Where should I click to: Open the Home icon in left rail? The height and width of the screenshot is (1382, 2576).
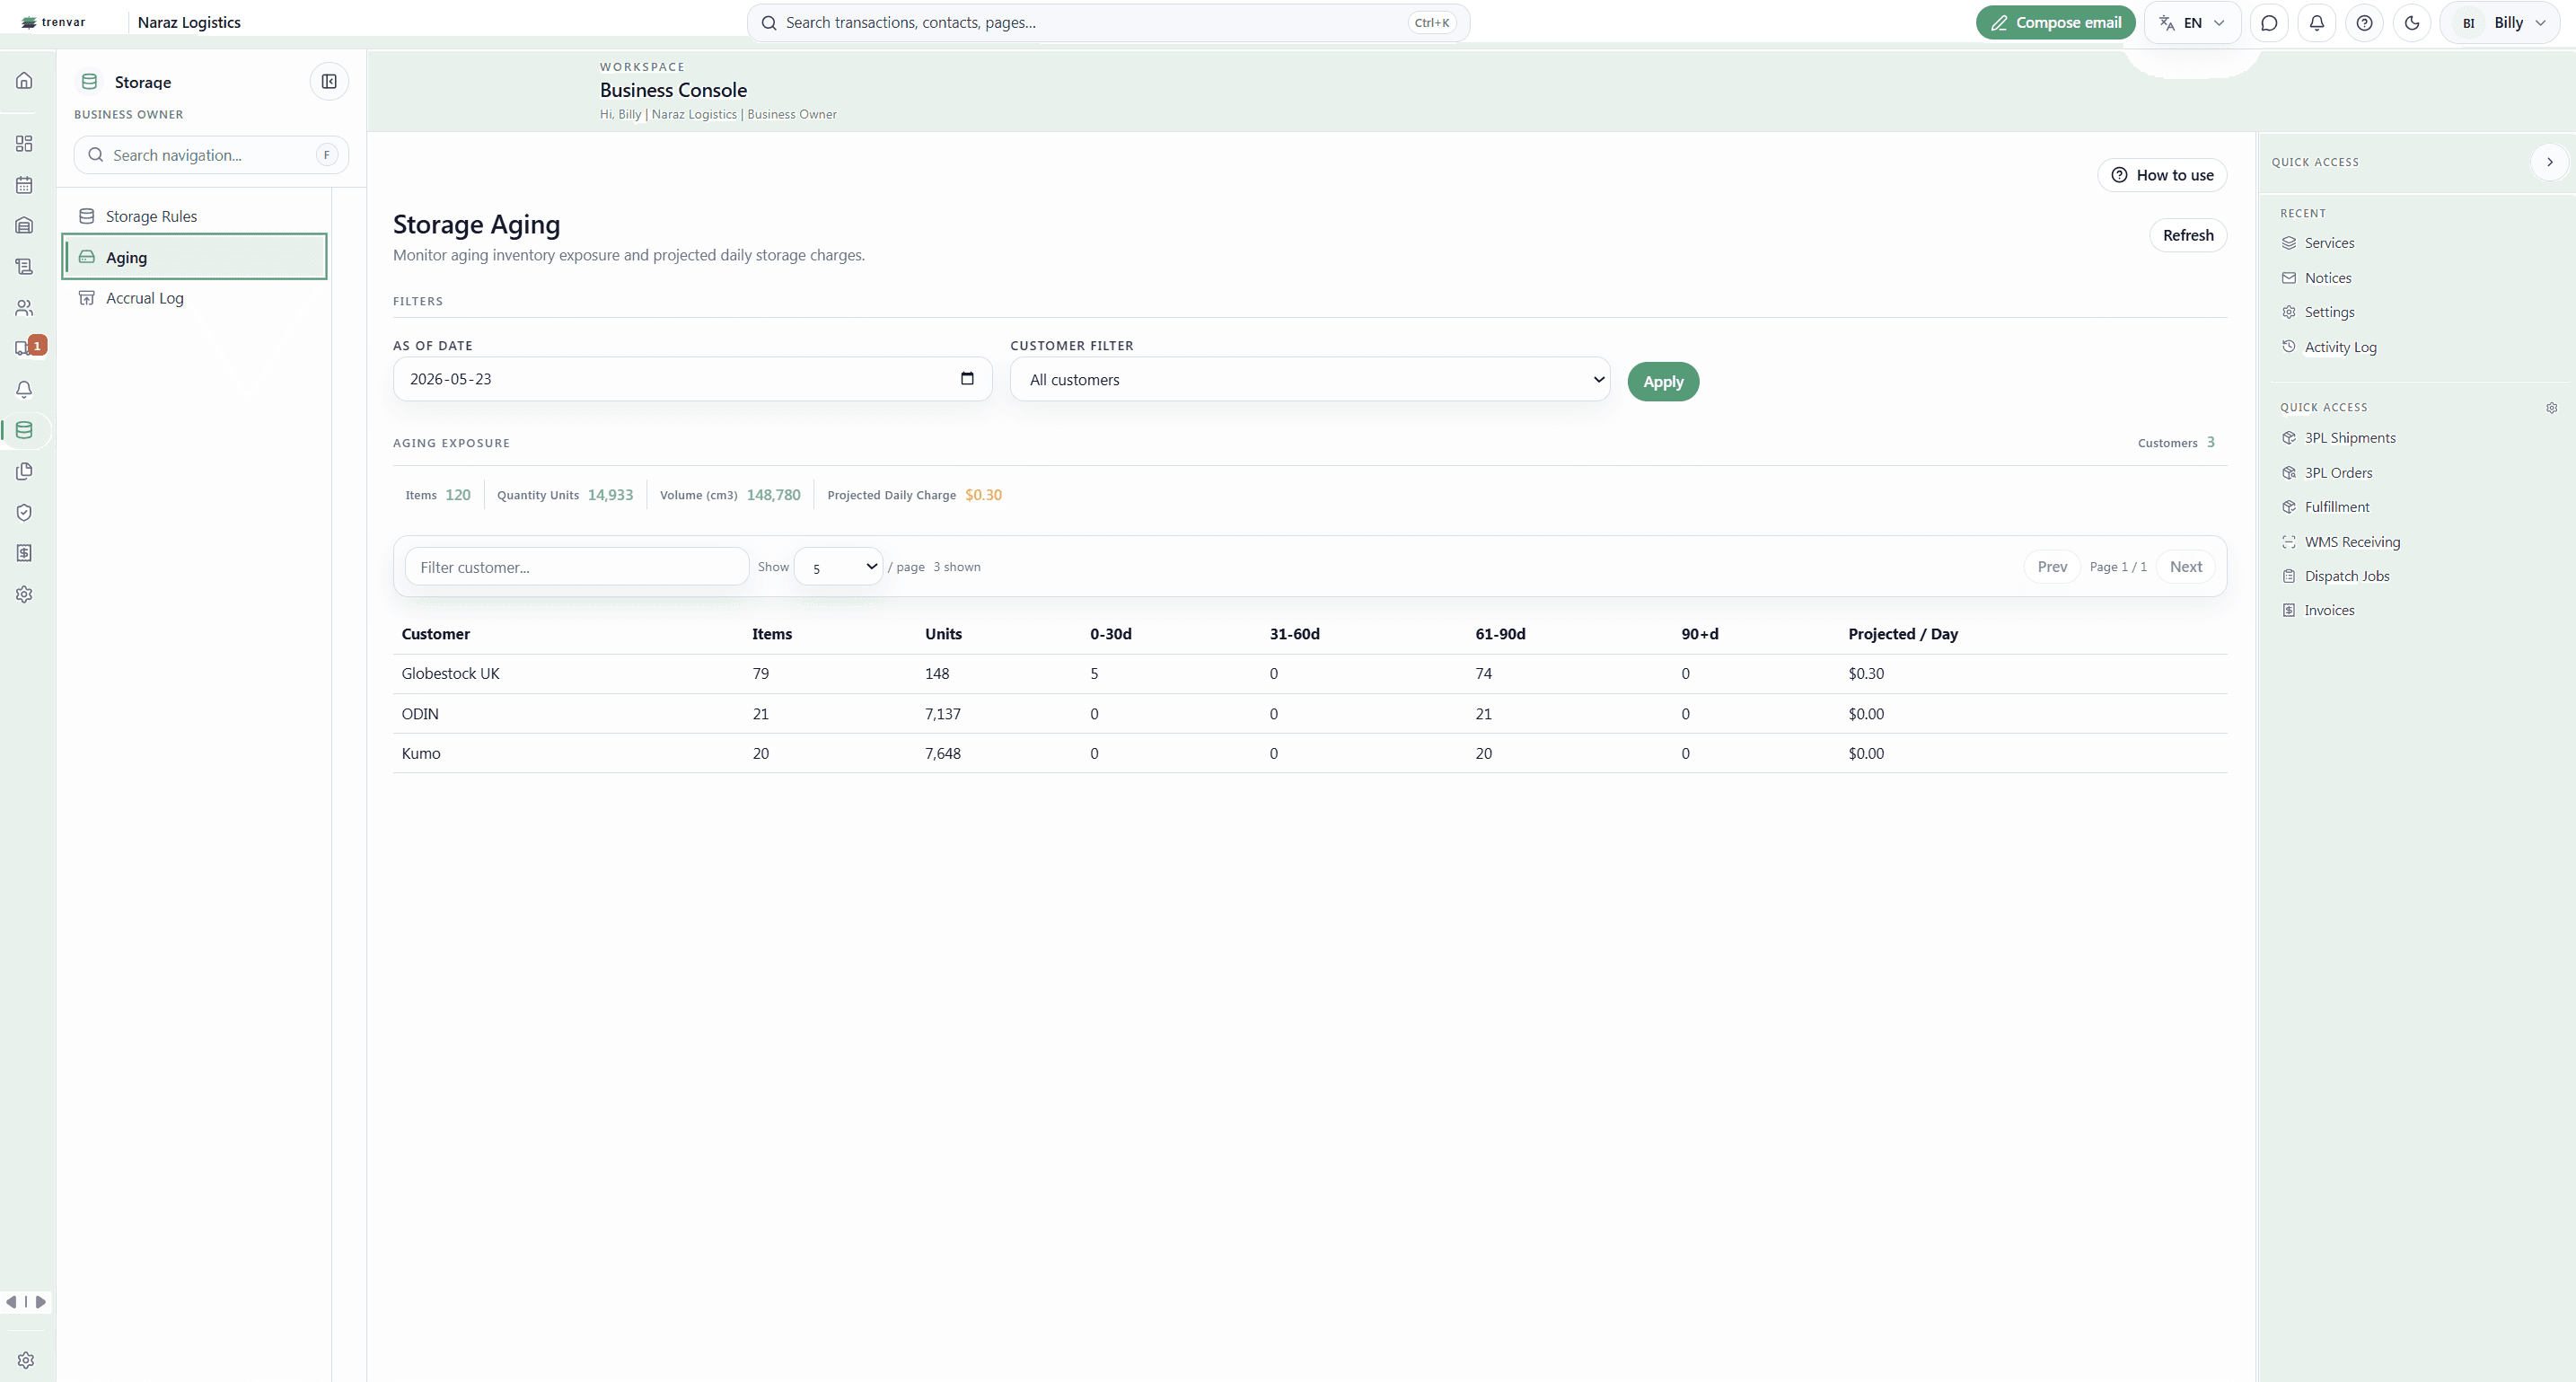pos(24,81)
